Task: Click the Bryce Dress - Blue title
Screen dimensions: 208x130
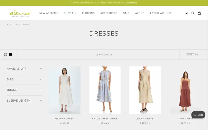Action: [x=105, y=119]
